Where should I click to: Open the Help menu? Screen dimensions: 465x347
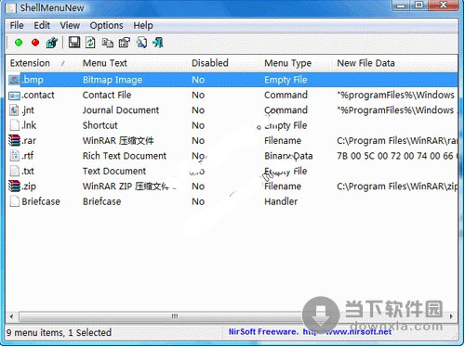(x=143, y=25)
